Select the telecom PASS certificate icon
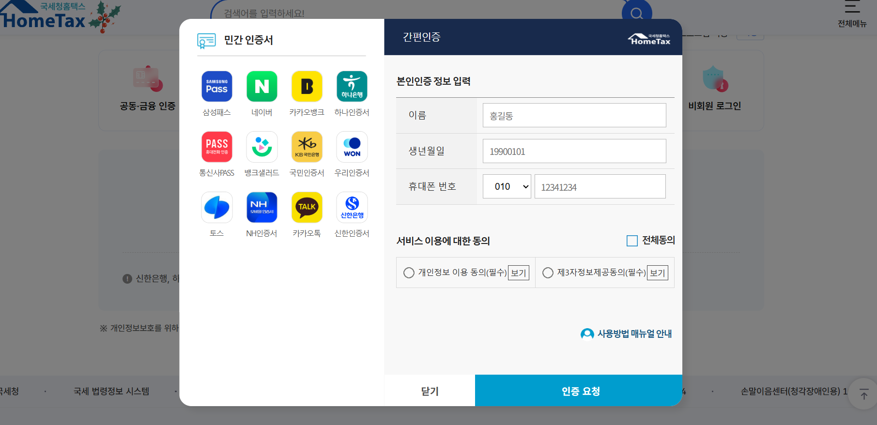 [x=216, y=147]
